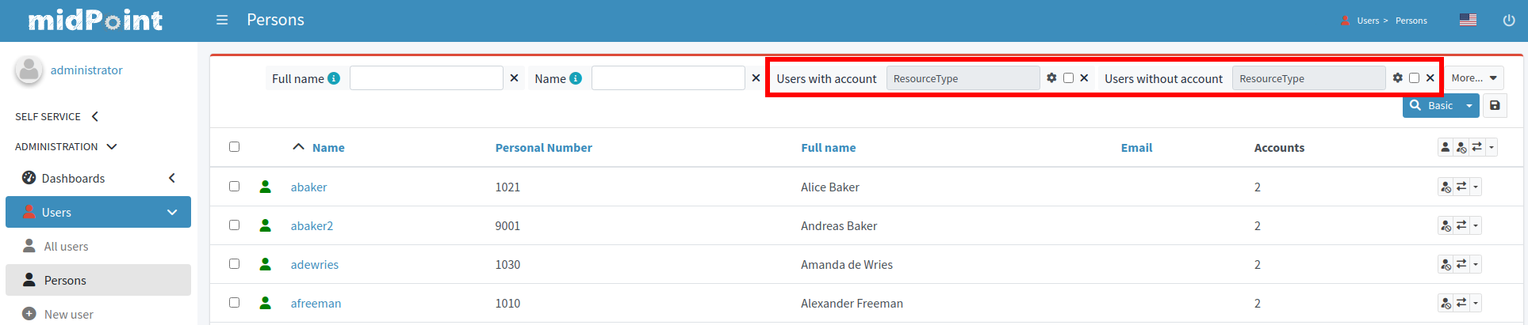Open search mode dropdown arrow next to Basic

point(1469,106)
